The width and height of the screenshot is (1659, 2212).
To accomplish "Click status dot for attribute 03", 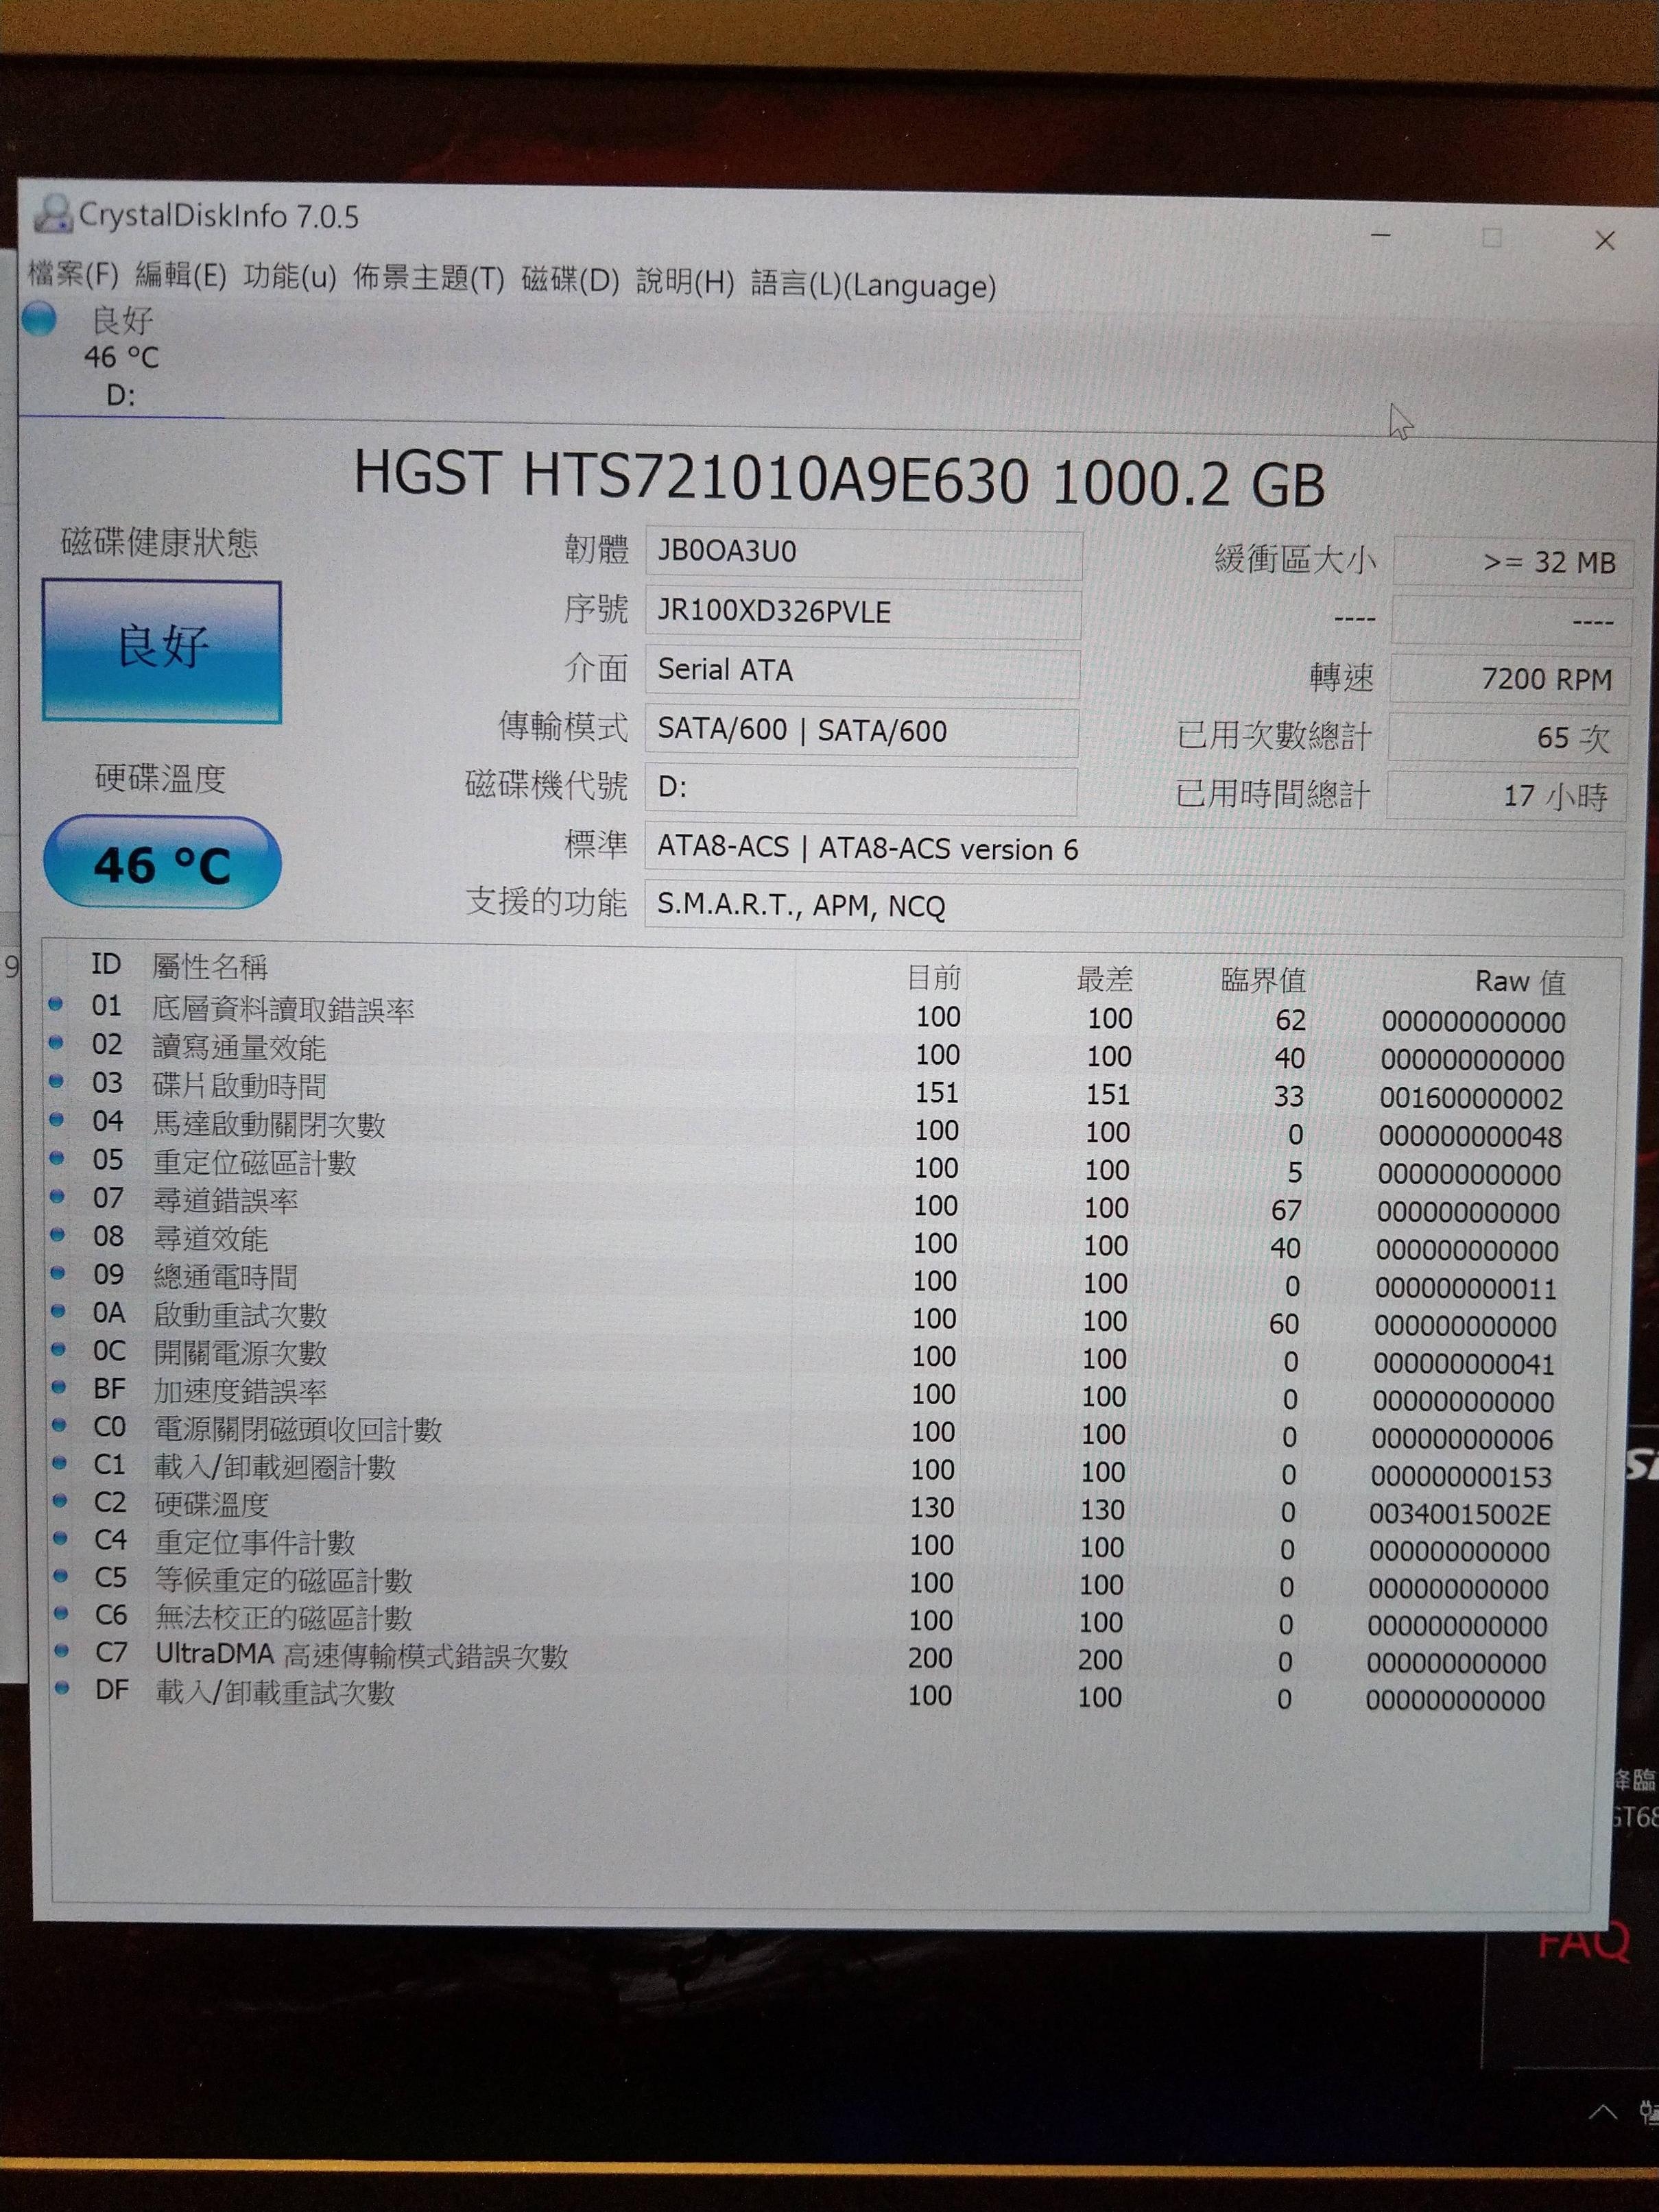I will (x=56, y=1081).
